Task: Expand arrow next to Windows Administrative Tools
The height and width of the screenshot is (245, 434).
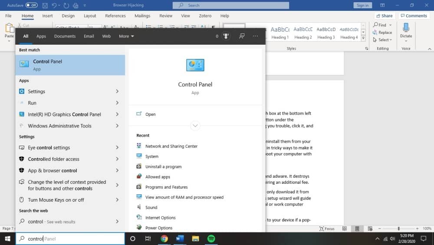Action: point(117,126)
